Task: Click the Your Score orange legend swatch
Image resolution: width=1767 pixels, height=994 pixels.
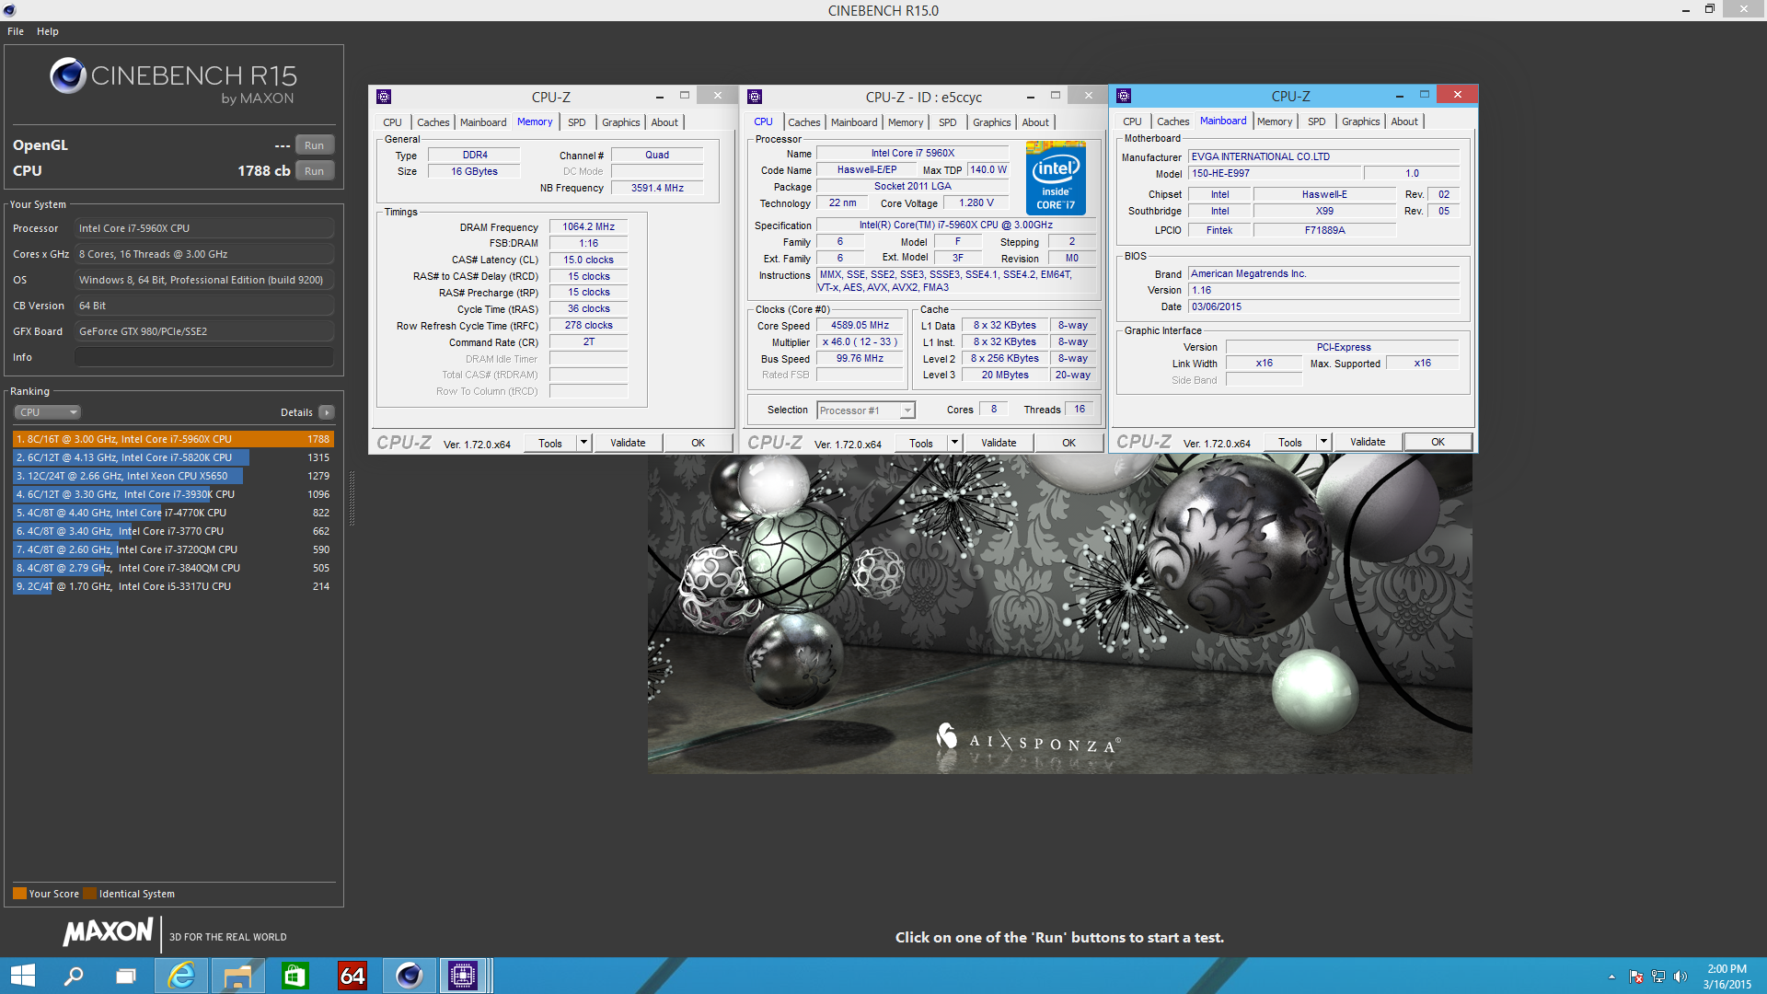Action: coord(19,894)
